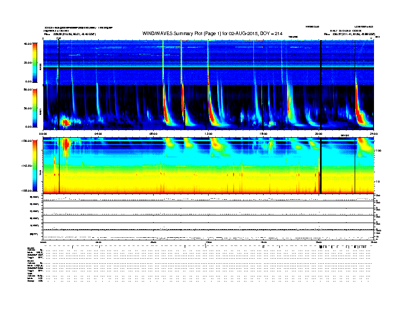Click 08:00 tick below the line plots
The image size is (403, 311).
pyautogui.click(x=153, y=242)
